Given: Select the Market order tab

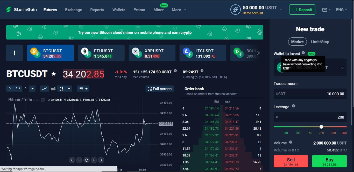Looking at the screenshot, I should [x=297, y=42].
